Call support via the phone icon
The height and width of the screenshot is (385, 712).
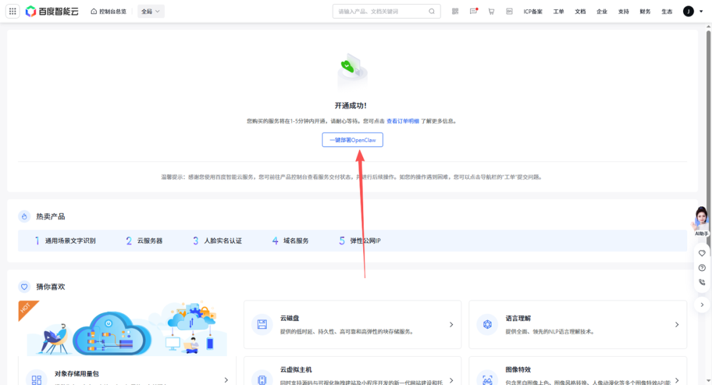click(701, 282)
